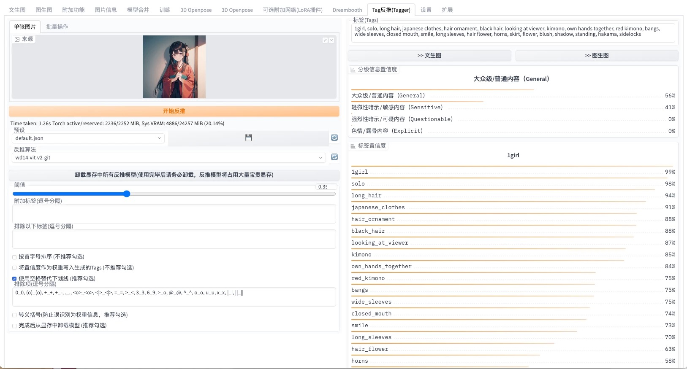Switch to the 文生图 tab
The image size is (687, 369).
[x=17, y=10]
